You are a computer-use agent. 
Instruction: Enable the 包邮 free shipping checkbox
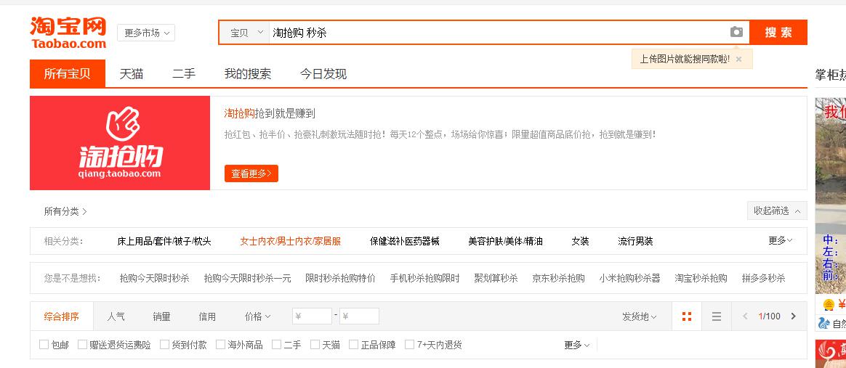[44, 345]
